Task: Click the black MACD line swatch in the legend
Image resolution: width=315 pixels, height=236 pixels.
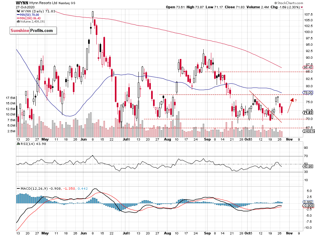Action: click(x=18, y=188)
